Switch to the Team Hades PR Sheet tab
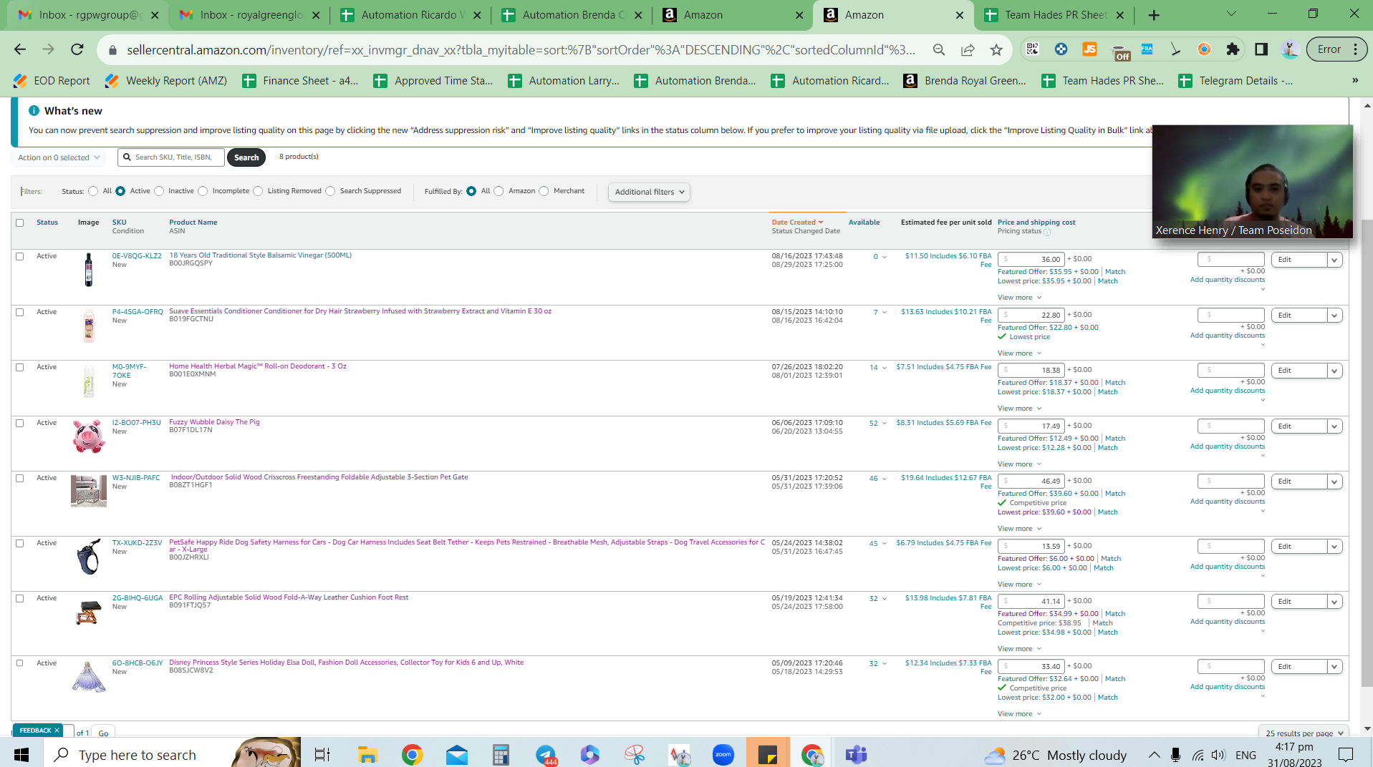Viewport: 1373px width, 767px height. click(x=1054, y=15)
